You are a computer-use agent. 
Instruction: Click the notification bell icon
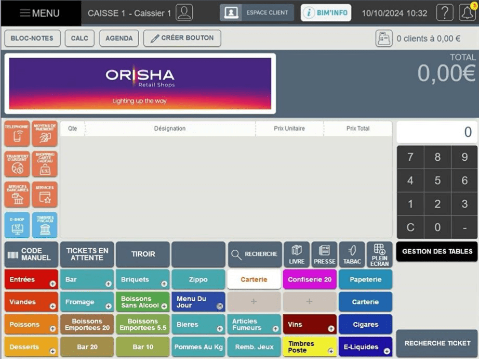(467, 12)
